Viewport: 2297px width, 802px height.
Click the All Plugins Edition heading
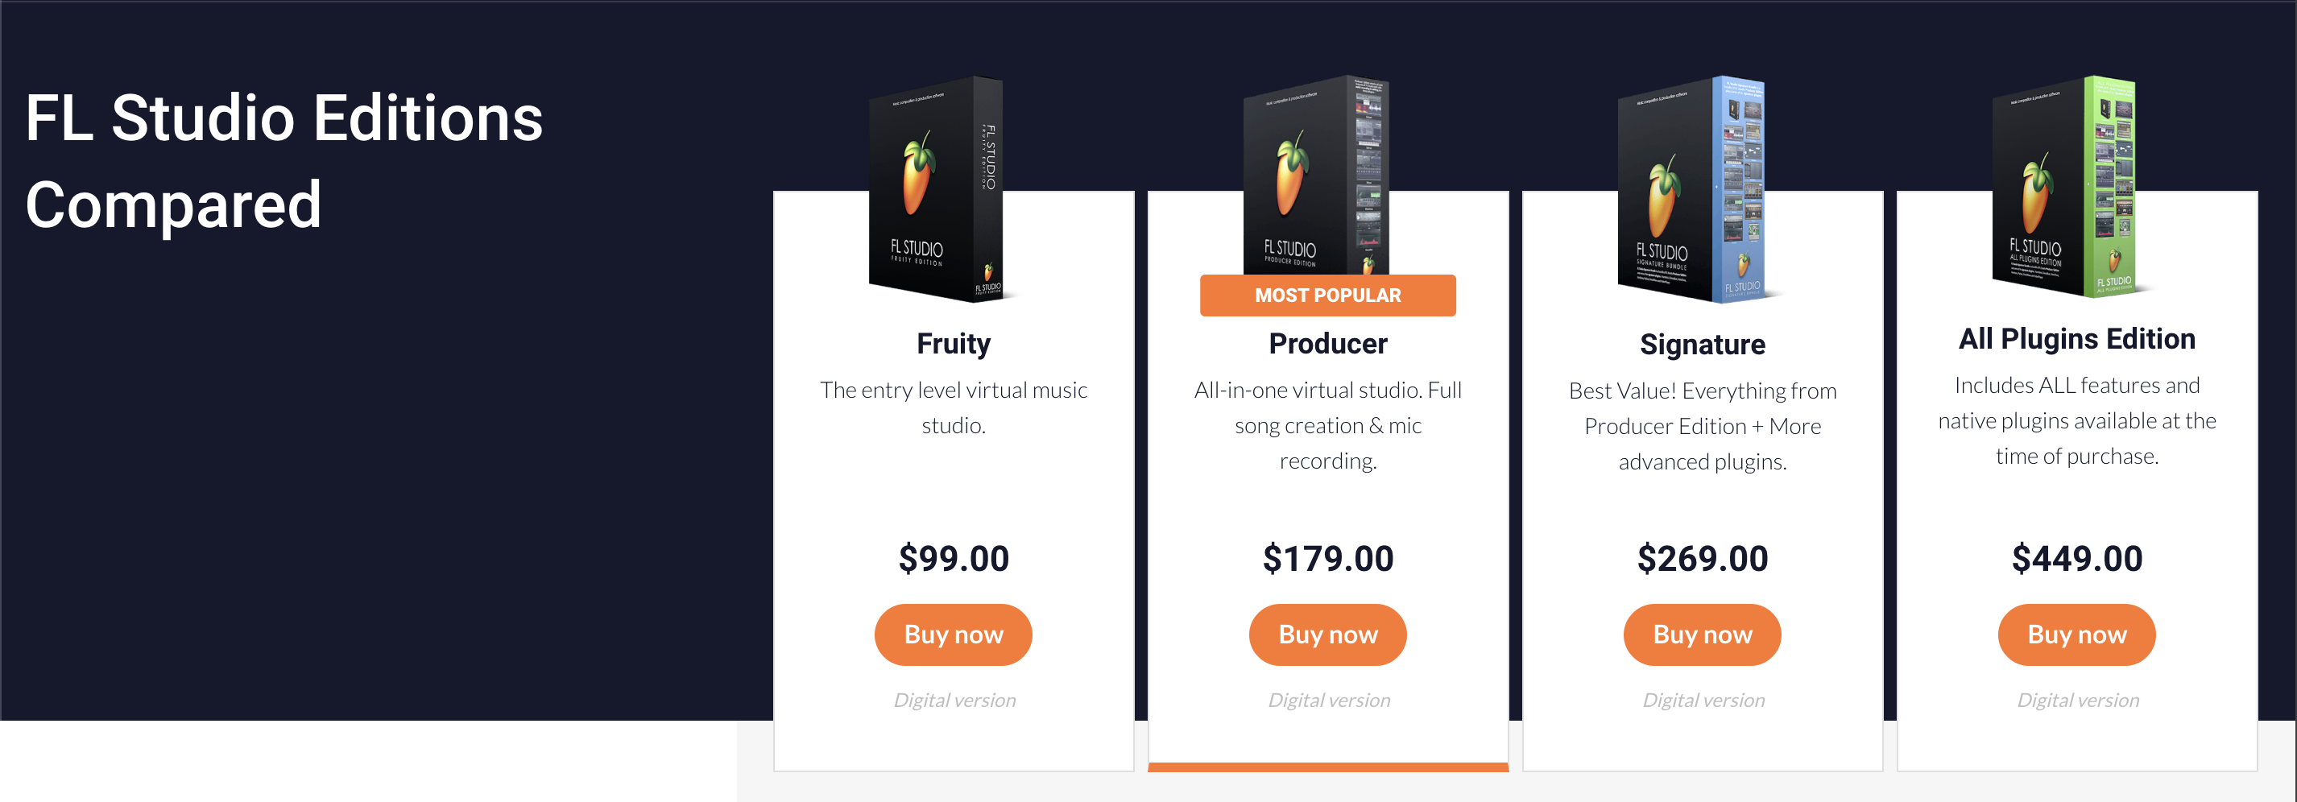(2076, 339)
